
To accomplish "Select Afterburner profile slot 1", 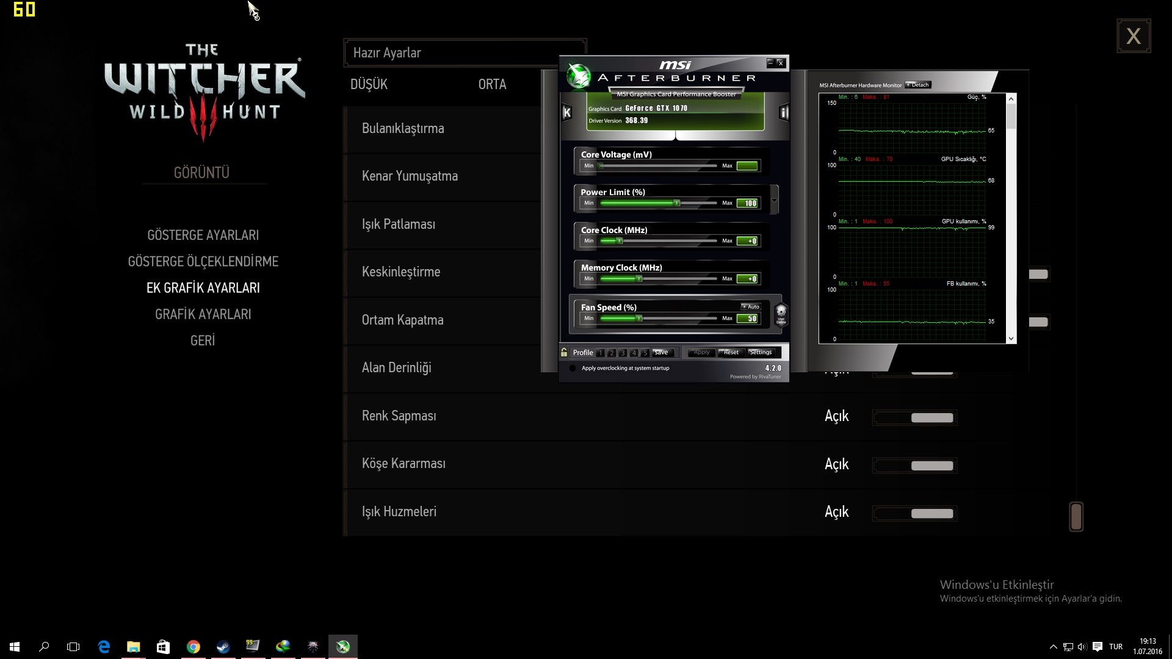I will 601,353.
